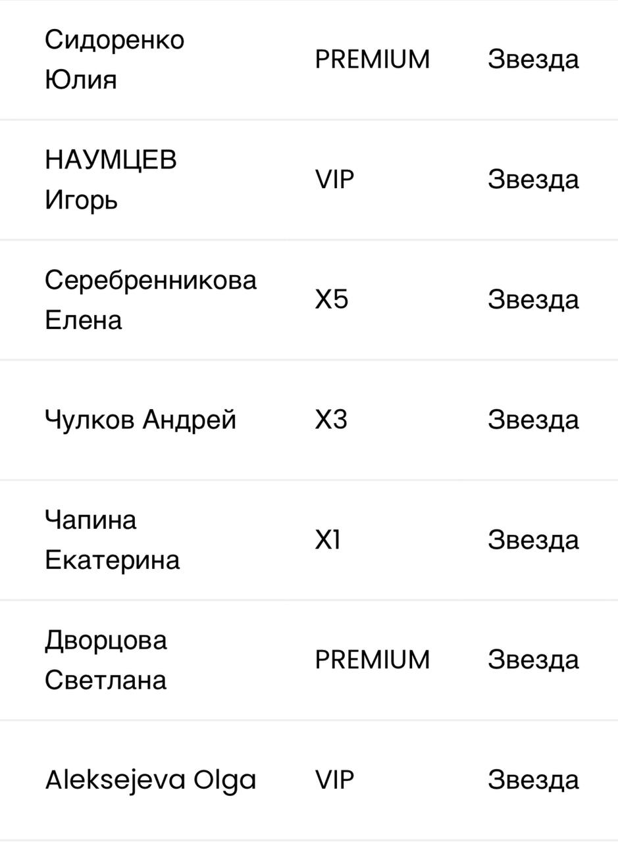Click Звезда in Чулков Андрей row
The width and height of the screenshot is (618, 842).
pos(533,419)
